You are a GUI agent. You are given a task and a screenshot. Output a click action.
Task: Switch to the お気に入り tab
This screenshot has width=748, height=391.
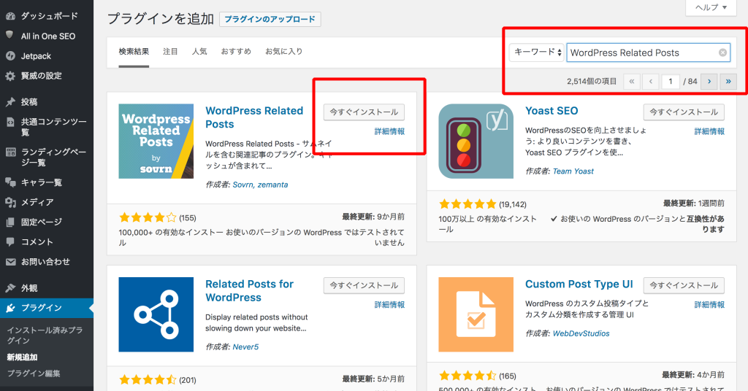(x=284, y=52)
